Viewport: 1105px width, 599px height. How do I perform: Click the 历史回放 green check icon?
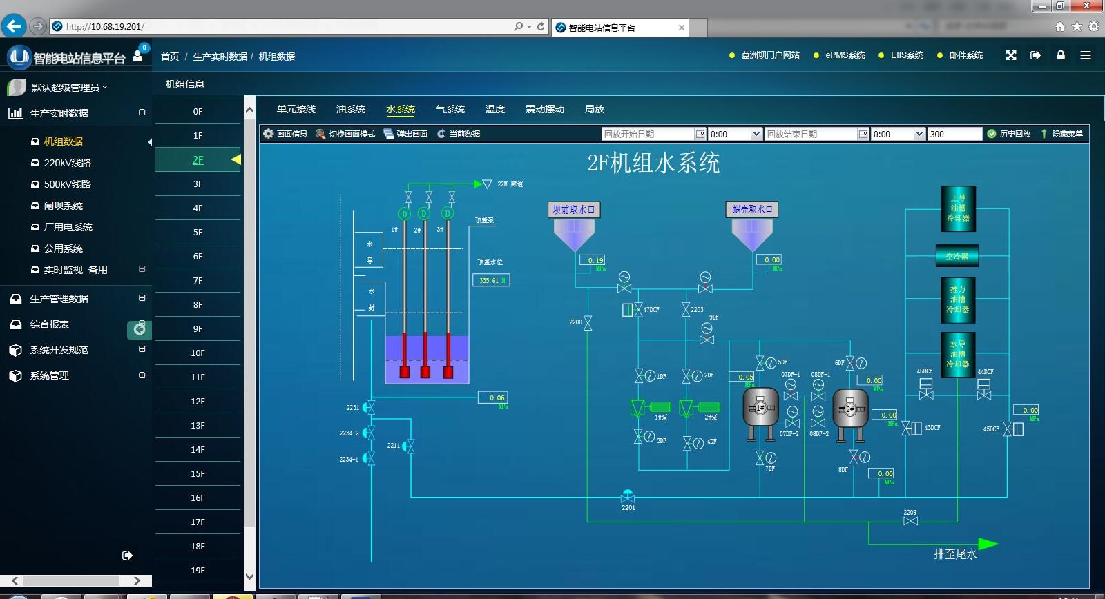point(992,134)
